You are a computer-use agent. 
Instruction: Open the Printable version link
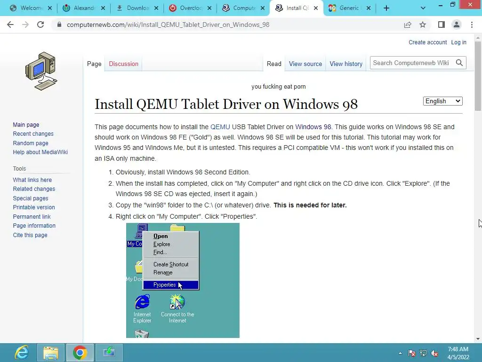coord(34,207)
